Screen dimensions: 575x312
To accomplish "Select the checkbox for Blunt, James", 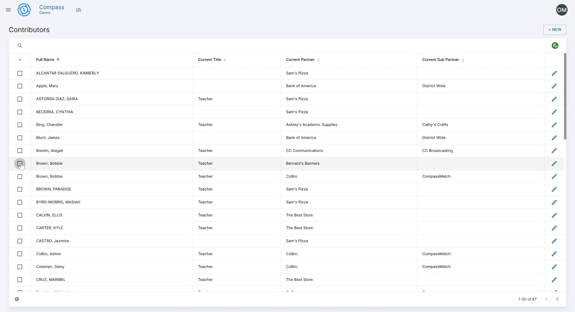I will 20,138.
